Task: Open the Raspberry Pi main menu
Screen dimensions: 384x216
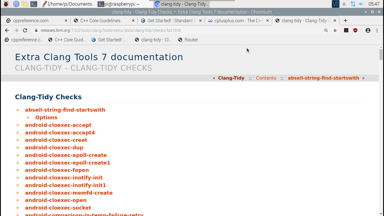Action: tap(6, 4)
